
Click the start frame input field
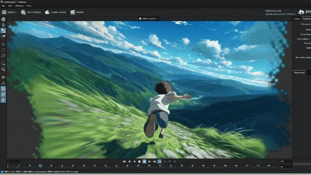[13, 162]
